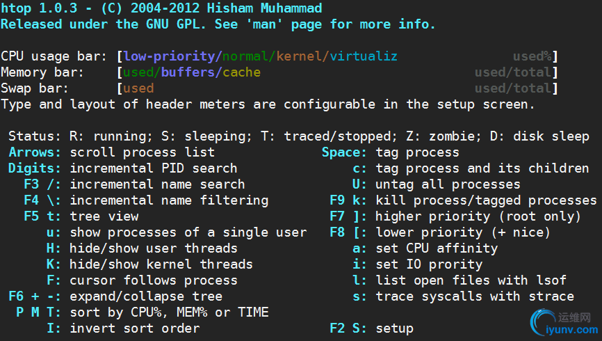602x341 pixels.
Task: Click 'virtualiz' in the CPU bar legend
Action: point(364,56)
